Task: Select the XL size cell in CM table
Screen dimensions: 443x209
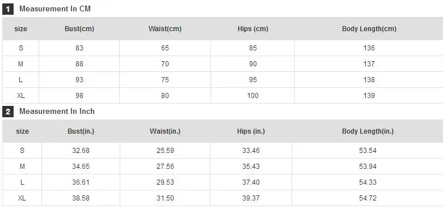Action: 20,96
